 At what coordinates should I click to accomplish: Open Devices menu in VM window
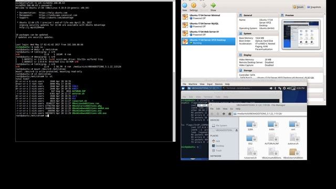click(x=218, y=84)
